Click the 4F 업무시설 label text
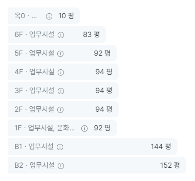This screenshot has height=181, width=195. point(34,72)
